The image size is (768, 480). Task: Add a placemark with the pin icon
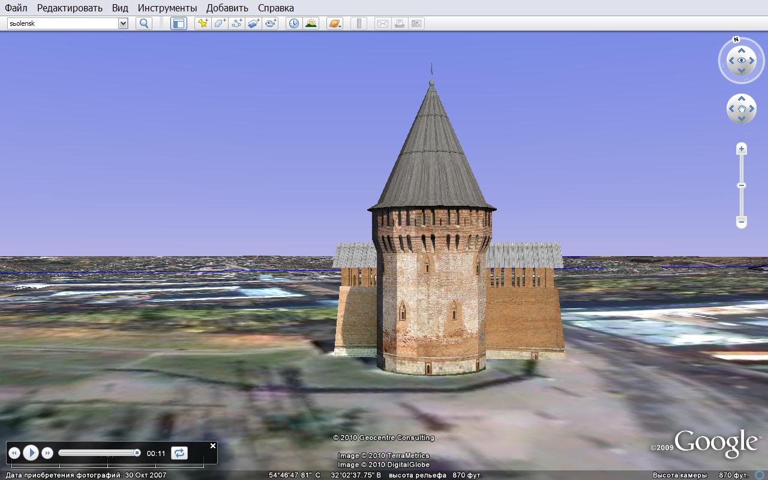tap(203, 23)
